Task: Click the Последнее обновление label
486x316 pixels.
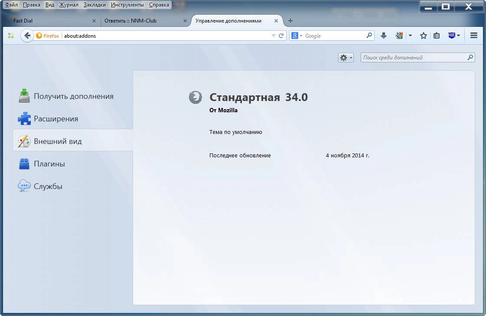Action: pos(240,156)
